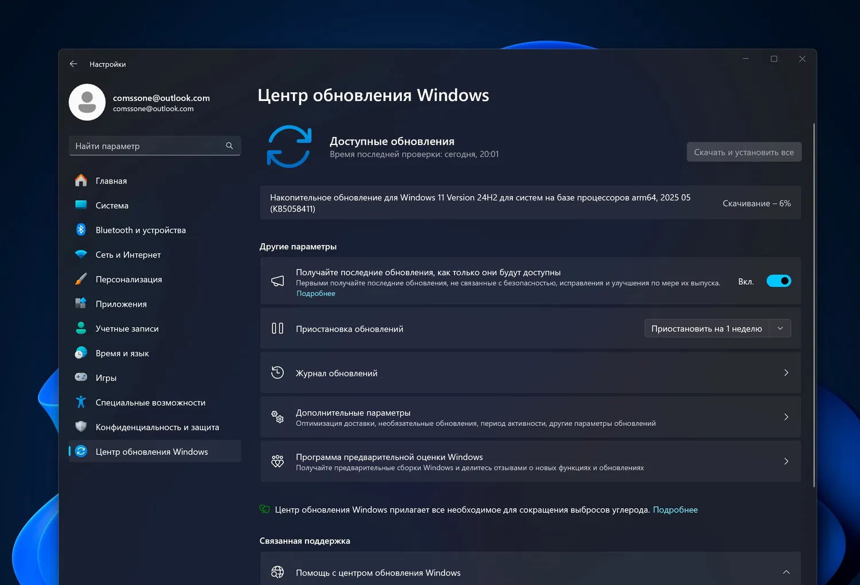
Task: Focus the Найти параметр search field
Action: click(x=155, y=146)
